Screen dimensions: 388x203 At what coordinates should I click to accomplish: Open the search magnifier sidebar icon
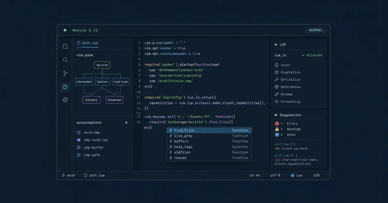(65, 60)
